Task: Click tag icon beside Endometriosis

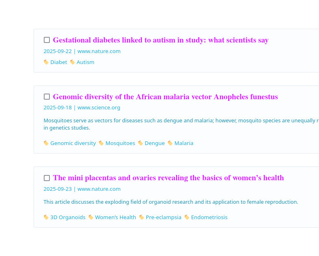Action: (187, 217)
